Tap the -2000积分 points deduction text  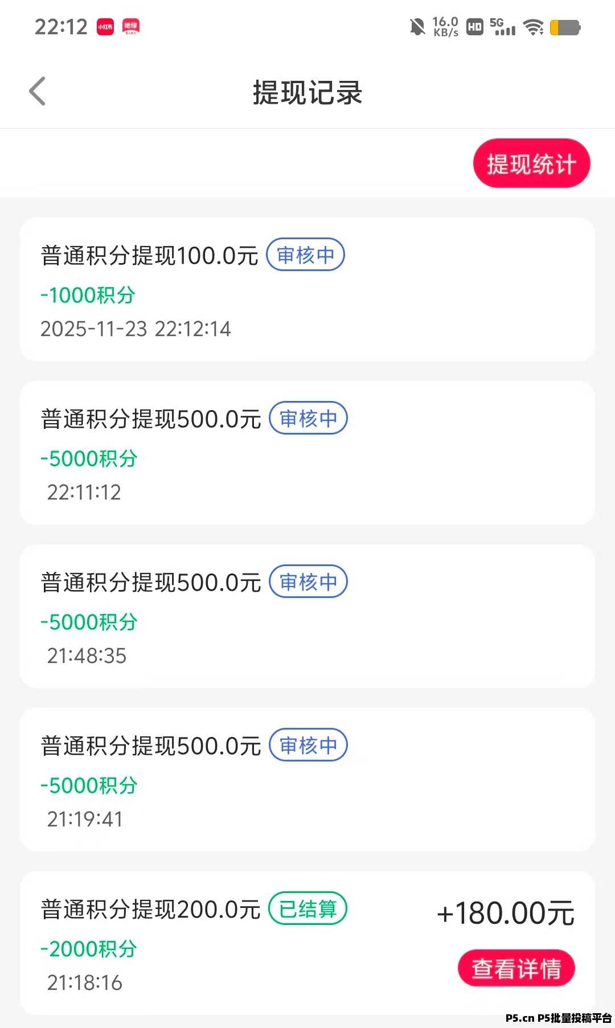pyautogui.click(x=89, y=949)
